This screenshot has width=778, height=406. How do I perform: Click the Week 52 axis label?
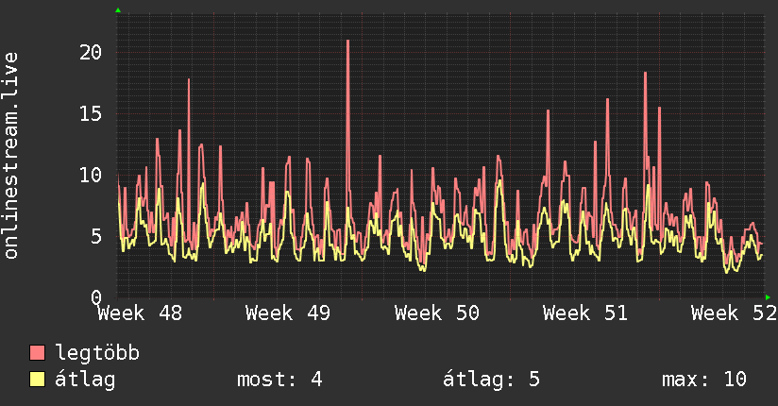[x=734, y=313]
